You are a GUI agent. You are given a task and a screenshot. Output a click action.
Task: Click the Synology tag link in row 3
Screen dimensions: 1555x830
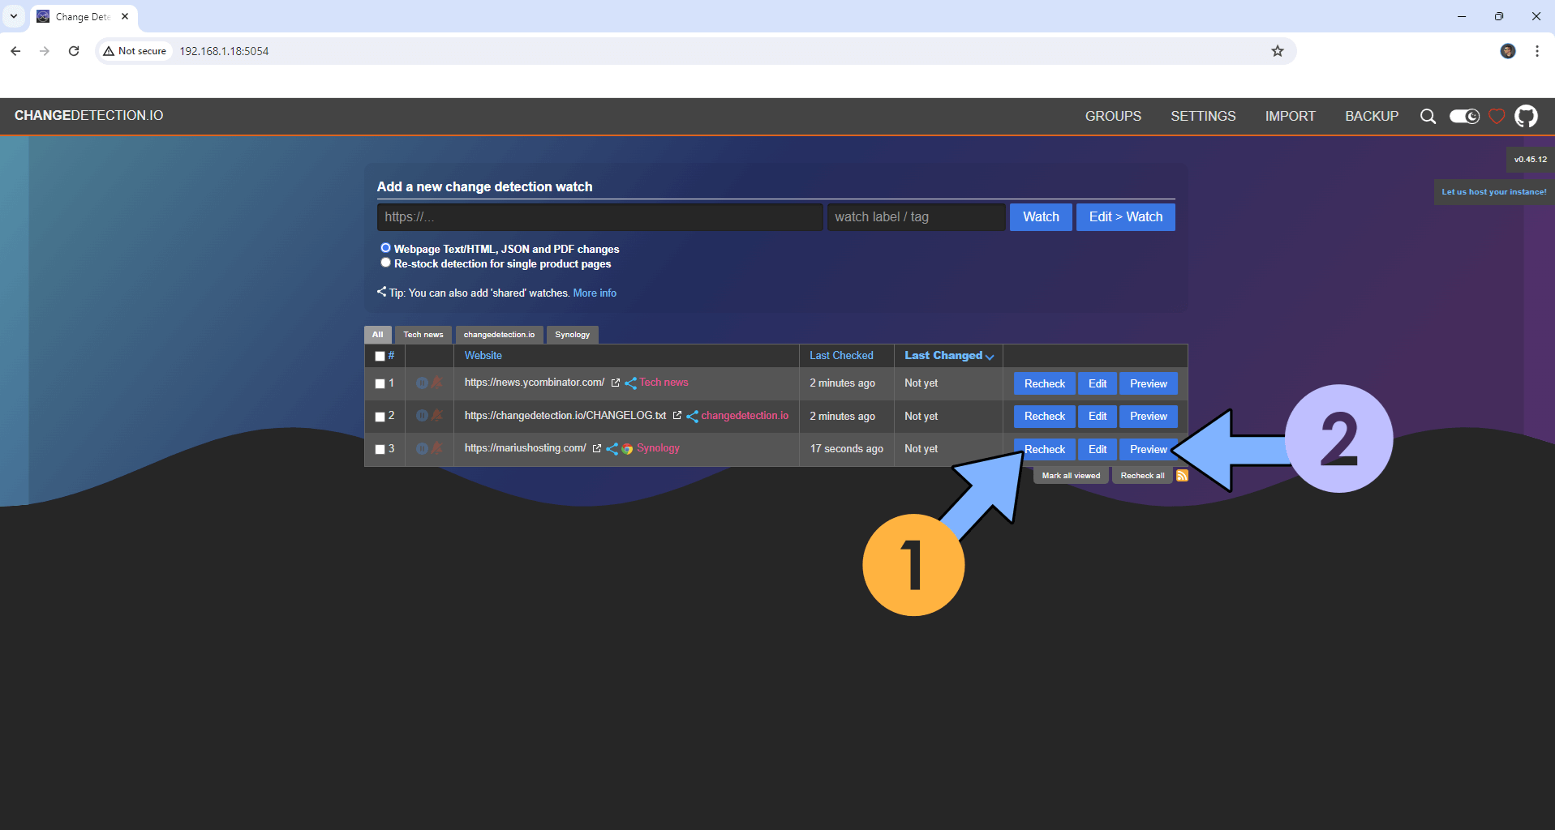pyautogui.click(x=658, y=448)
